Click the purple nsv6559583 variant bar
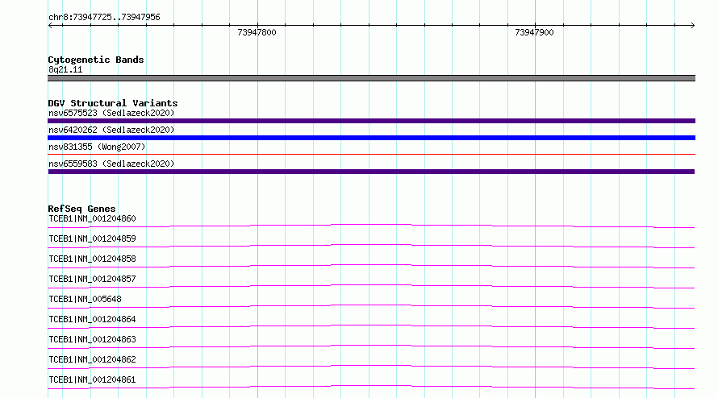718x398 pixels. tap(371, 172)
